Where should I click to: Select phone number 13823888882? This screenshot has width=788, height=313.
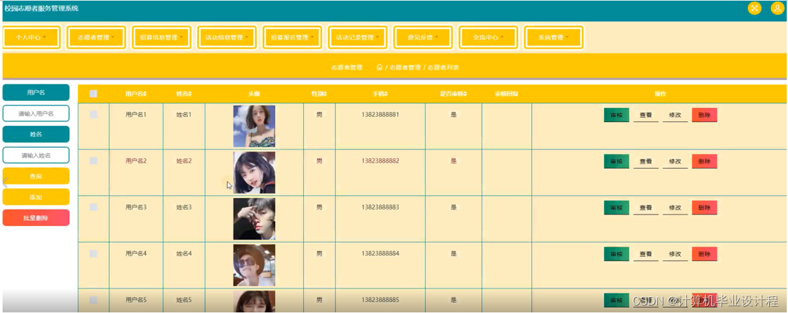[380, 161]
